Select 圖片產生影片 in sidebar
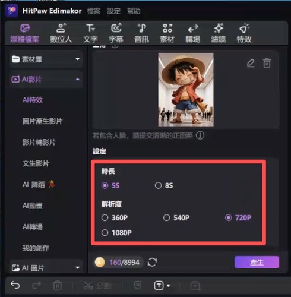Screen dimensions: 291x297 42,121
